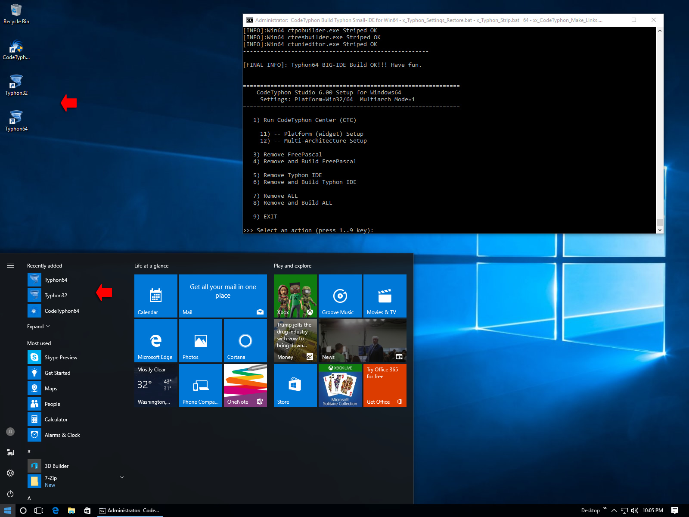Viewport: 689px width, 517px height.
Task: Open the News tile
Action: tap(363, 341)
